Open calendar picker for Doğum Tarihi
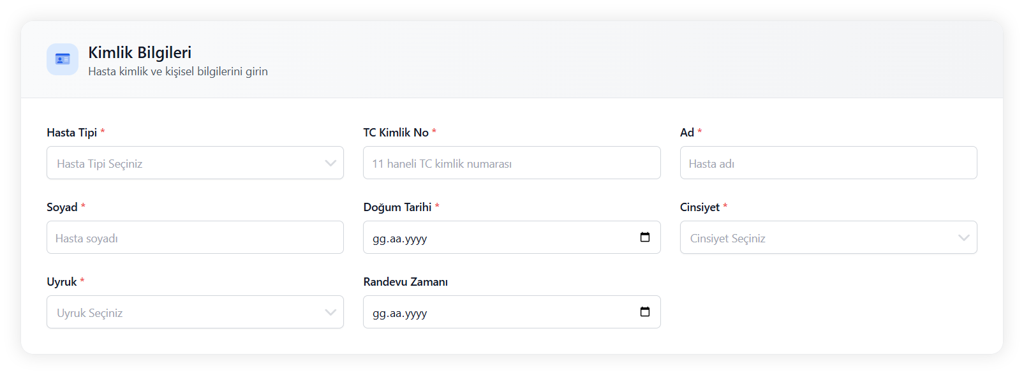1024x375 pixels. coord(645,237)
